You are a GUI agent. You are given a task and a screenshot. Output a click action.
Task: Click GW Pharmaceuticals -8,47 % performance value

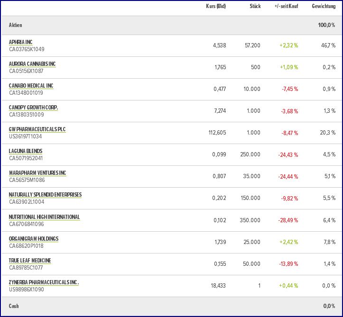point(289,133)
